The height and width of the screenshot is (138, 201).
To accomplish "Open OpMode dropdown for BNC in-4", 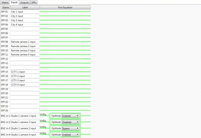I will click(70, 135).
